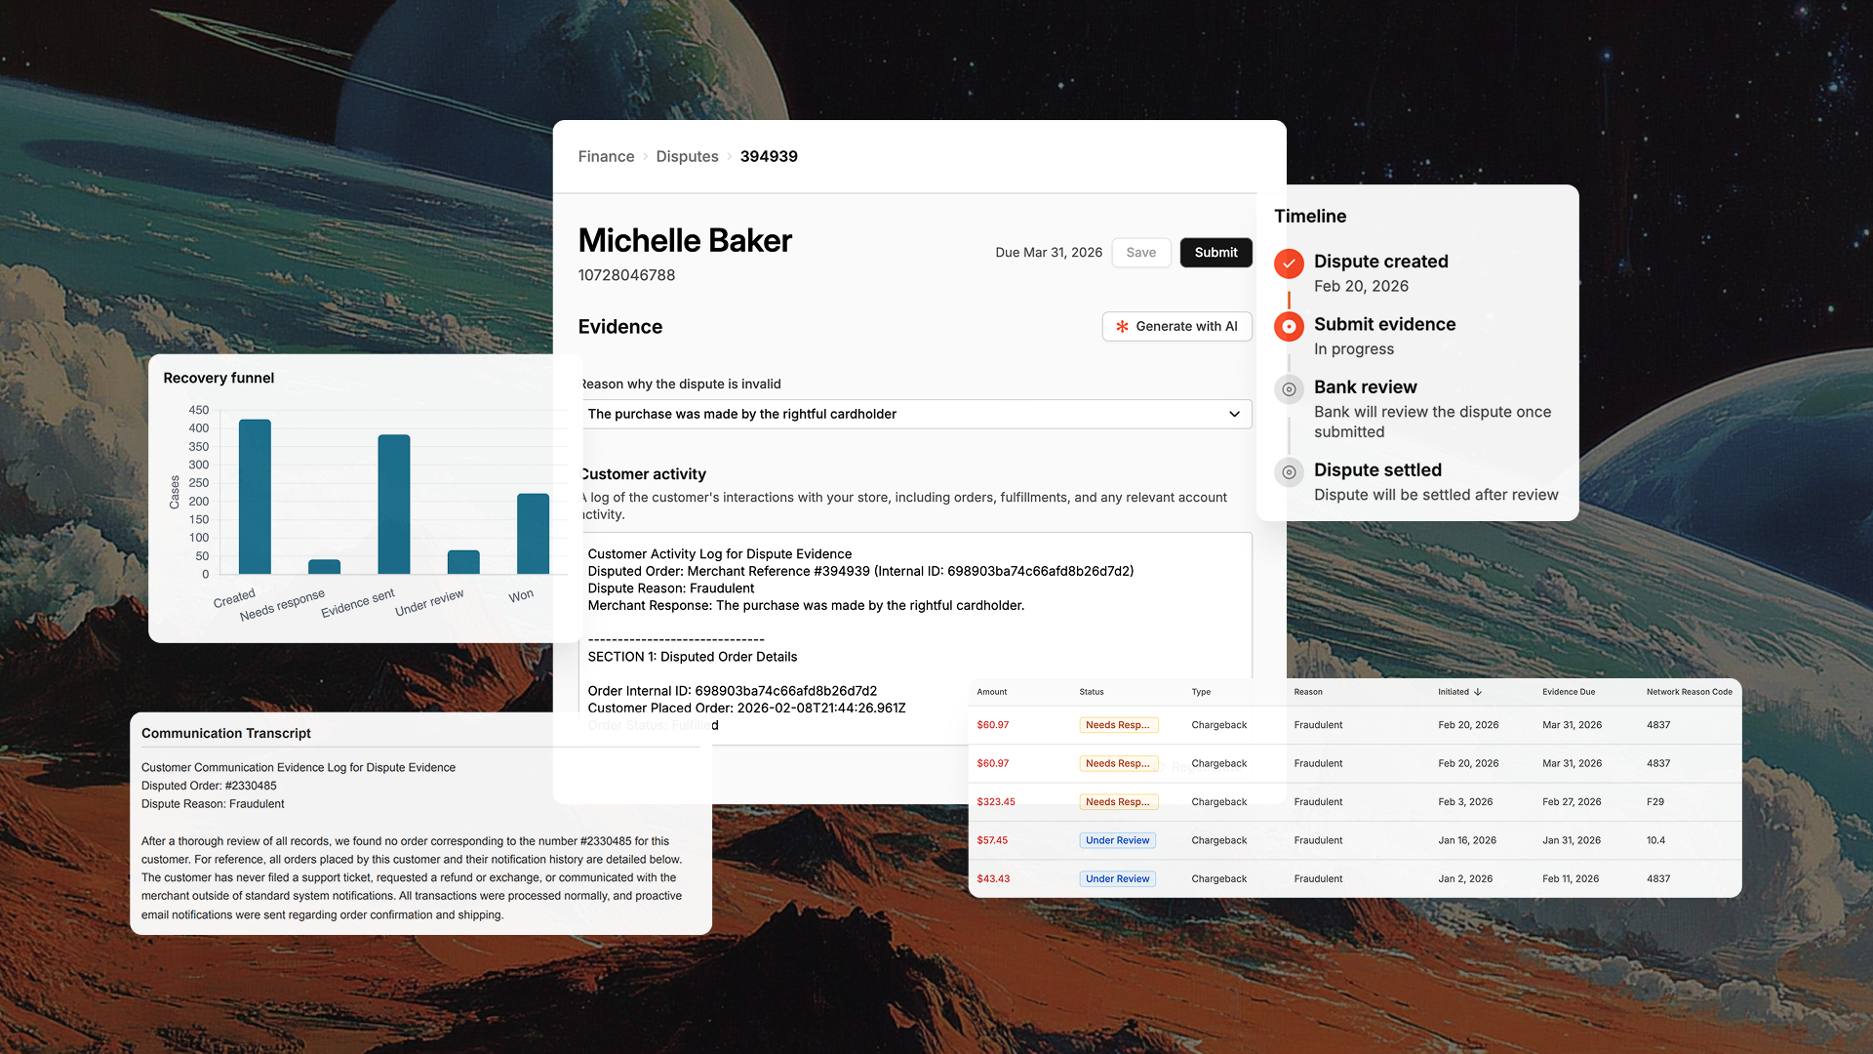1873x1054 pixels.
Task: Click the Won bar in funnel chart
Action: pos(533,533)
